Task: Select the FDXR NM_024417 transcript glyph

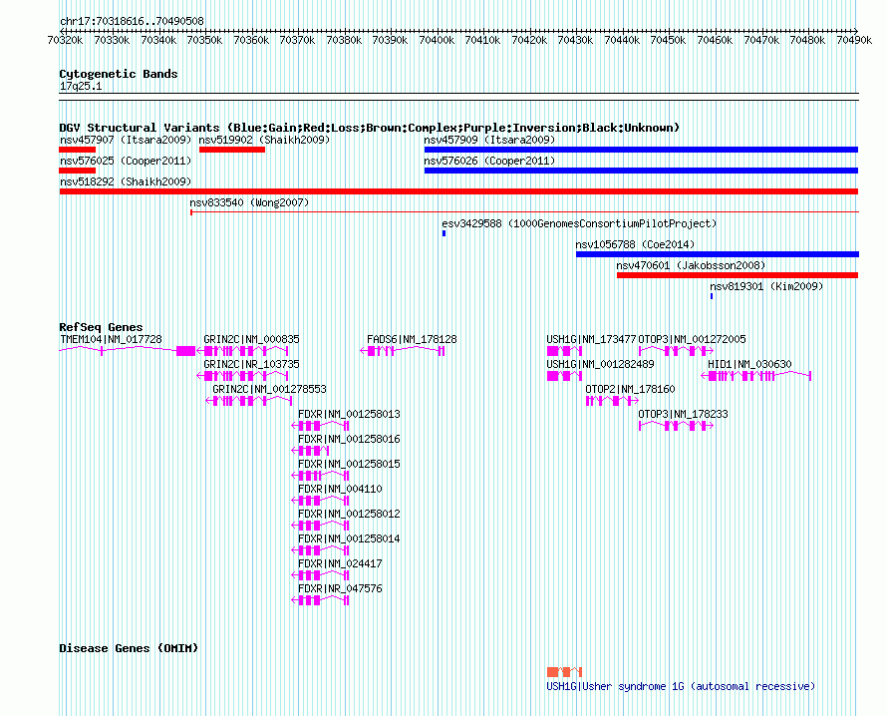Action: [x=320, y=575]
